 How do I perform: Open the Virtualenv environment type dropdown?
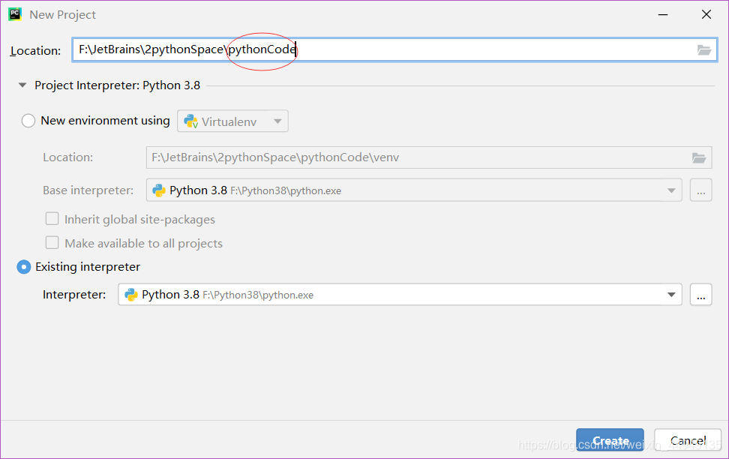pos(232,121)
